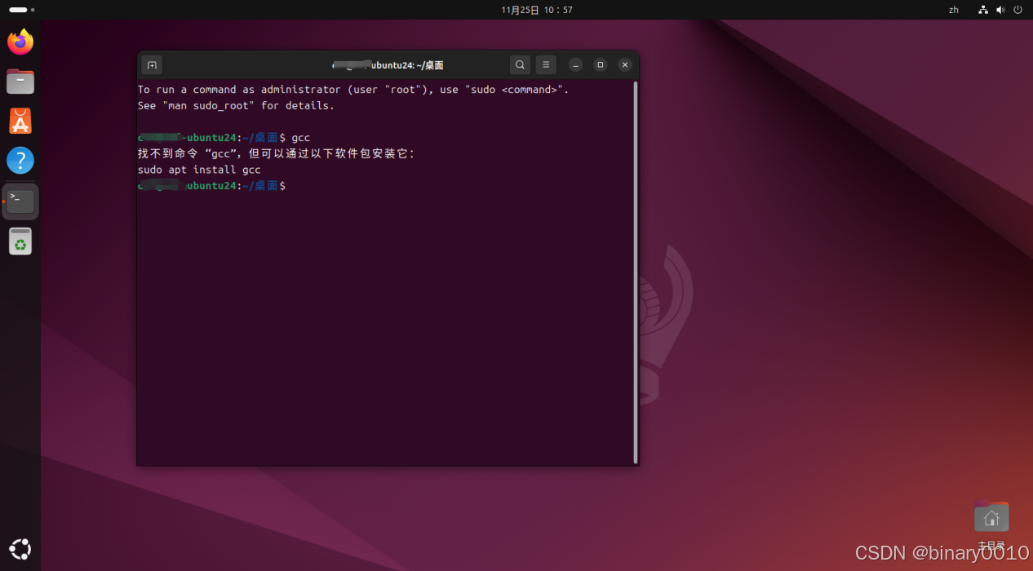Open the terminal search tool
1033x571 pixels.
pos(520,64)
